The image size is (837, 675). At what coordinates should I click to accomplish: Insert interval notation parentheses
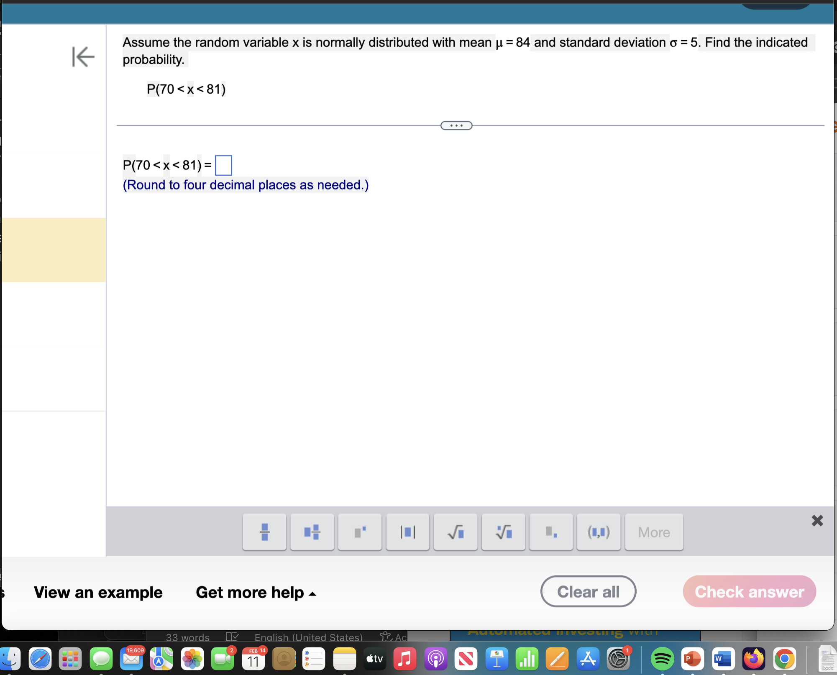pos(599,532)
